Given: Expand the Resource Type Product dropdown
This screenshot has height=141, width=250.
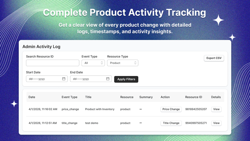Looking at the screenshot, I should point(123,63).
